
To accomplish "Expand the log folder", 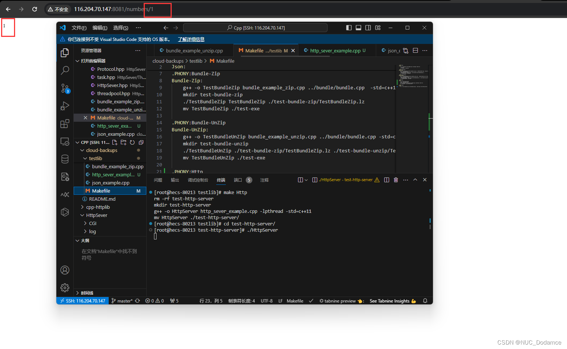I will point(85,232).
